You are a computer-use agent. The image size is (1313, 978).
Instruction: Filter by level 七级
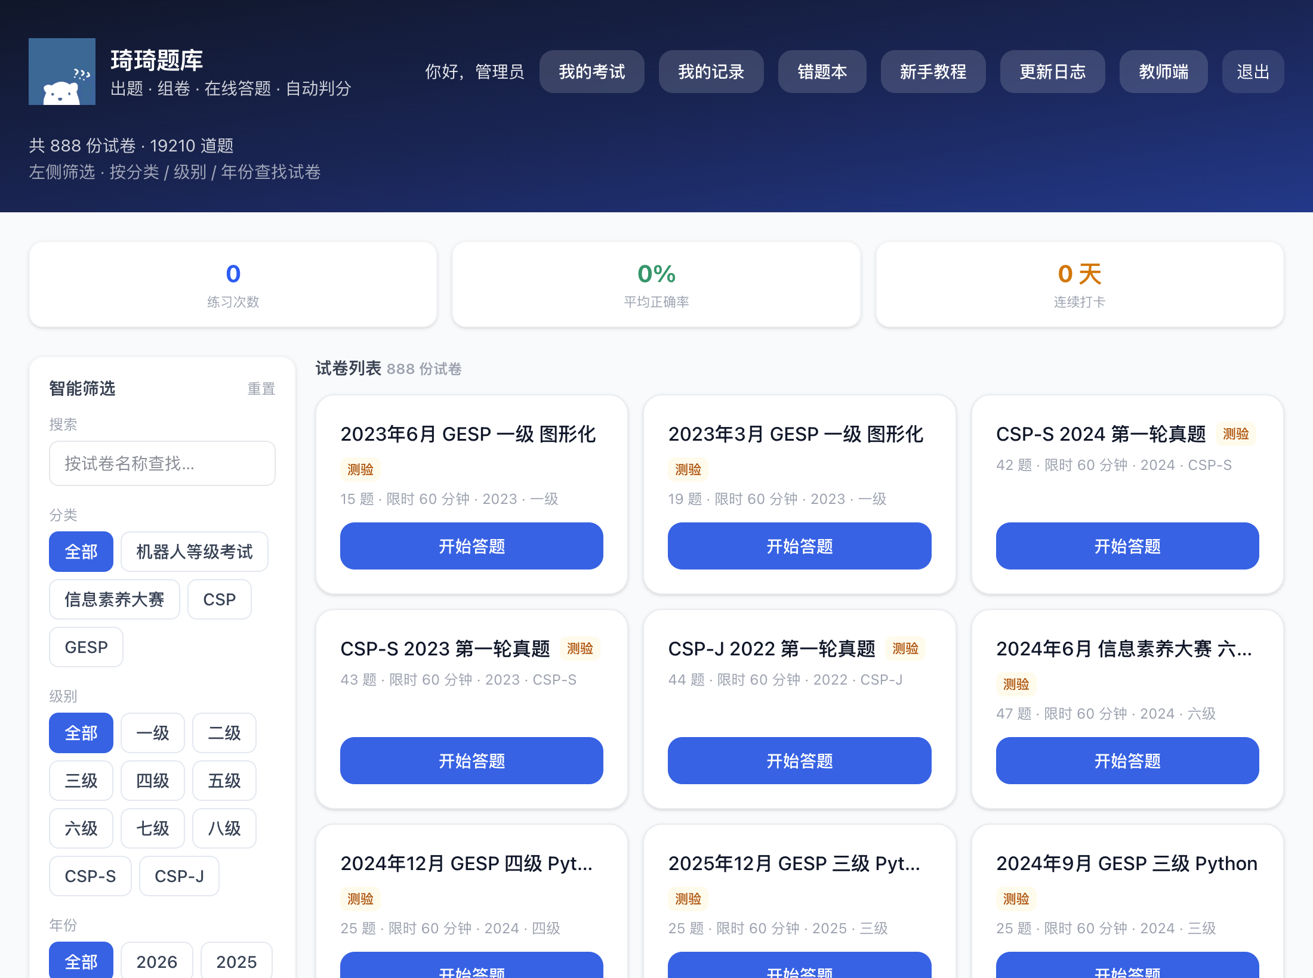153,828
